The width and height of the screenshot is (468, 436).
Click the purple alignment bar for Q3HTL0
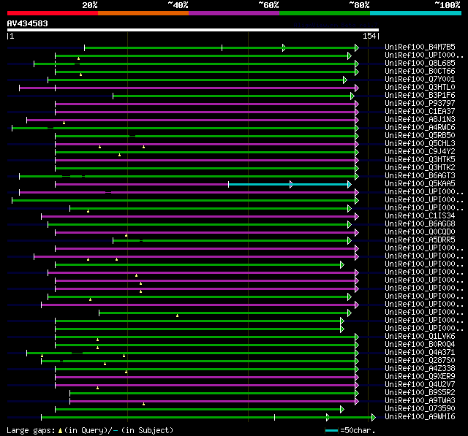pyautogui.click(x=187, y=88)
